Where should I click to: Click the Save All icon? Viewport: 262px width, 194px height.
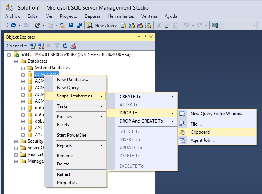click(79, 25)
